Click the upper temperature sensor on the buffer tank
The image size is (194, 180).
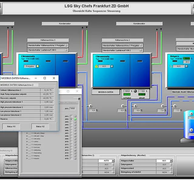click(191, 114)
